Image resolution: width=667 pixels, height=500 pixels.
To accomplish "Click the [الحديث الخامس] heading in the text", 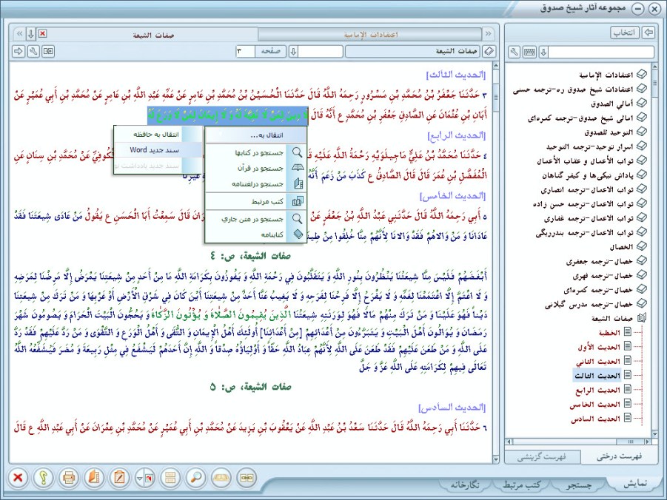I will click(x=452, y=195).
